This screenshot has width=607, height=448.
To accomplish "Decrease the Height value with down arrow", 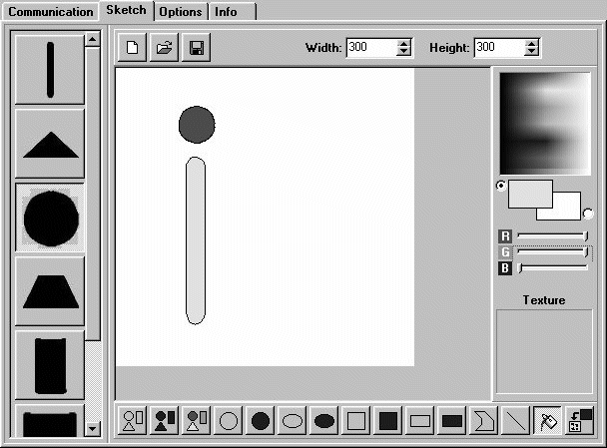I will [531, 52].
